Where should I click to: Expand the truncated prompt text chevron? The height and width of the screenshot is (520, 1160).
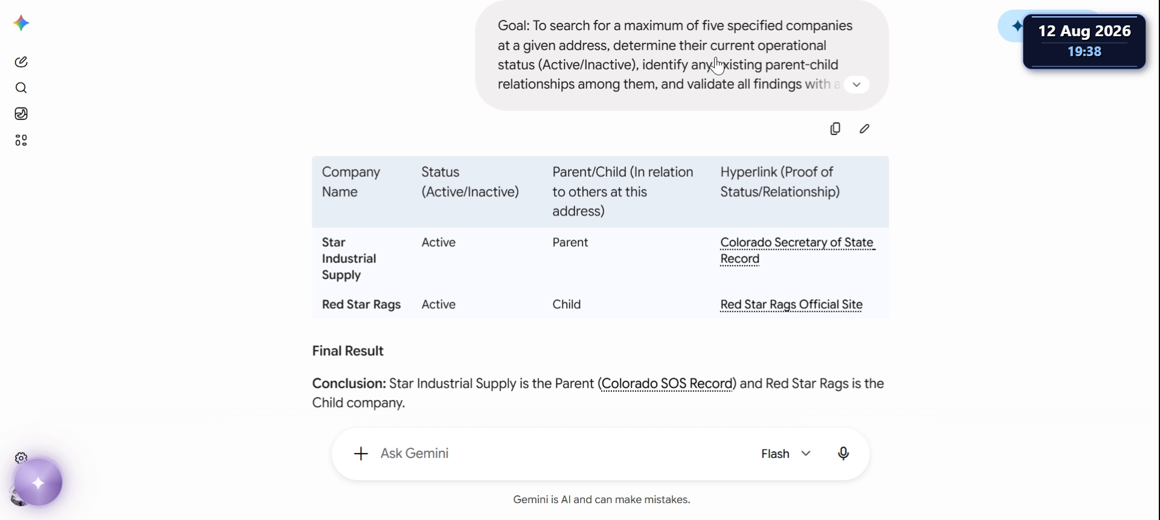click(x=856, y=84)
